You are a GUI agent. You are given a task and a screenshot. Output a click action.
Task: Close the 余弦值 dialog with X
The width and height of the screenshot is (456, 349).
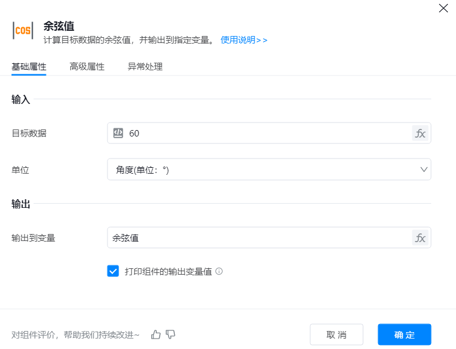[x=443, y=8]
